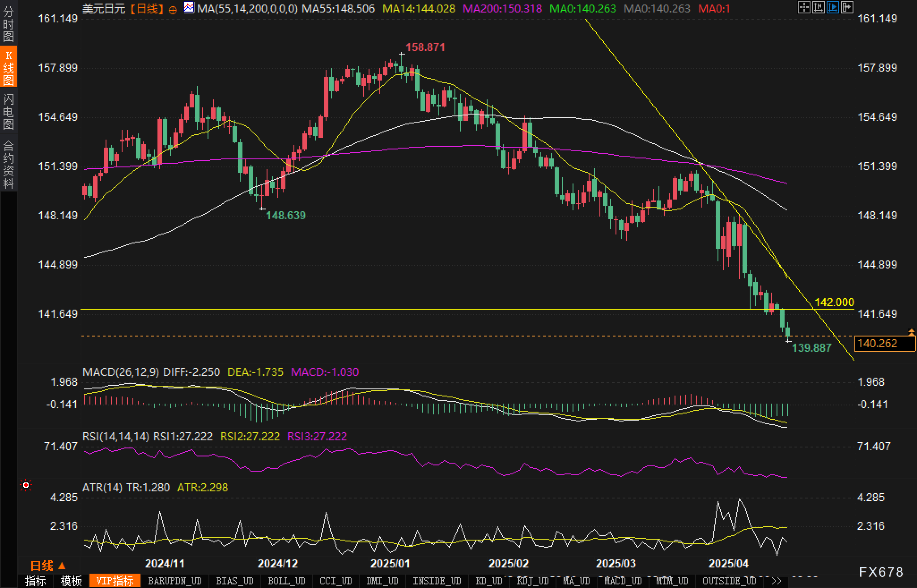
Task: Click the orange bell icon above 140.262
Action: tap(911, 332)
